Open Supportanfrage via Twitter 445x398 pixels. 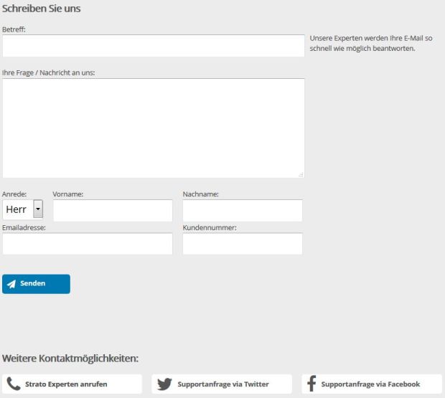[x=222, y=384]
